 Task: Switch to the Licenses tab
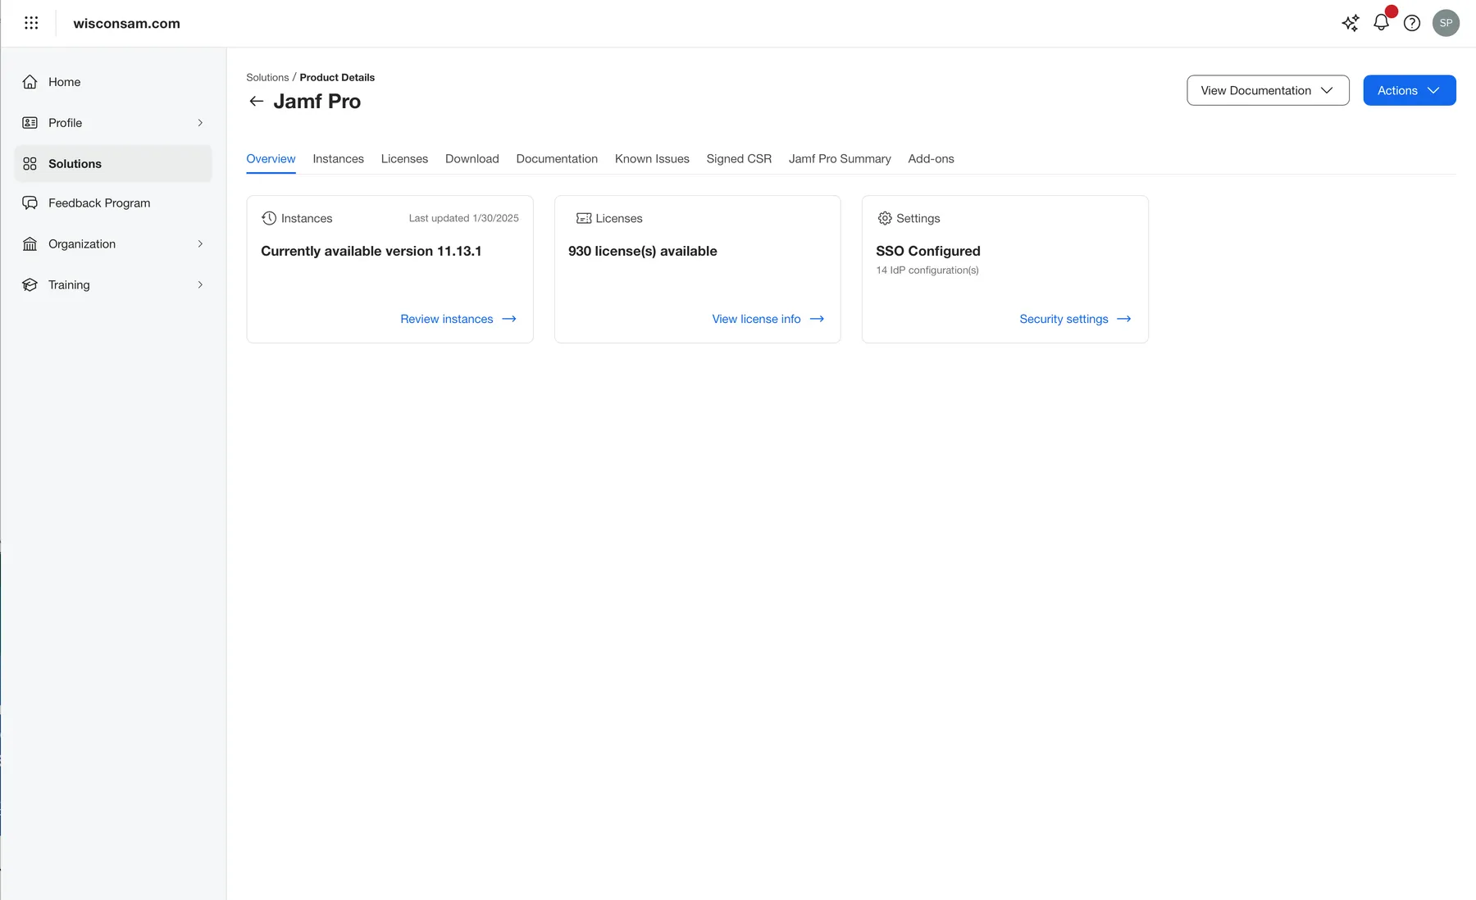tap(404, 159)
